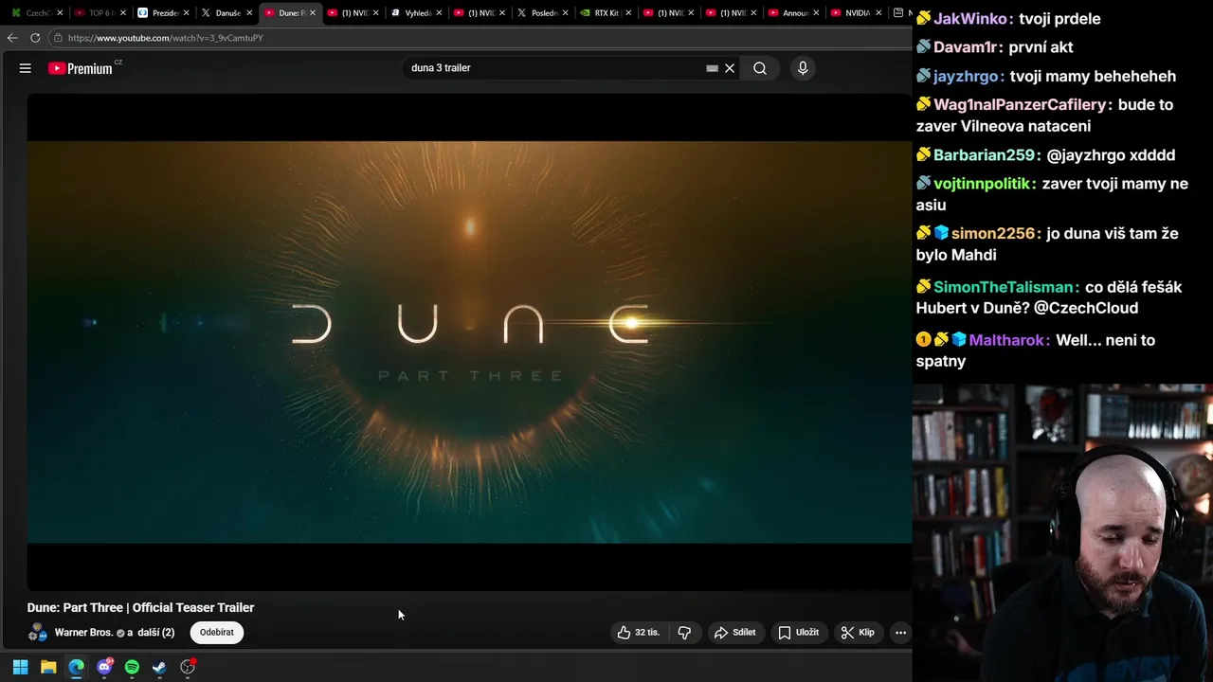The image size is (1213, 682).
Task: Click the Dune Part Three video player
Action: tap(469, 342)
